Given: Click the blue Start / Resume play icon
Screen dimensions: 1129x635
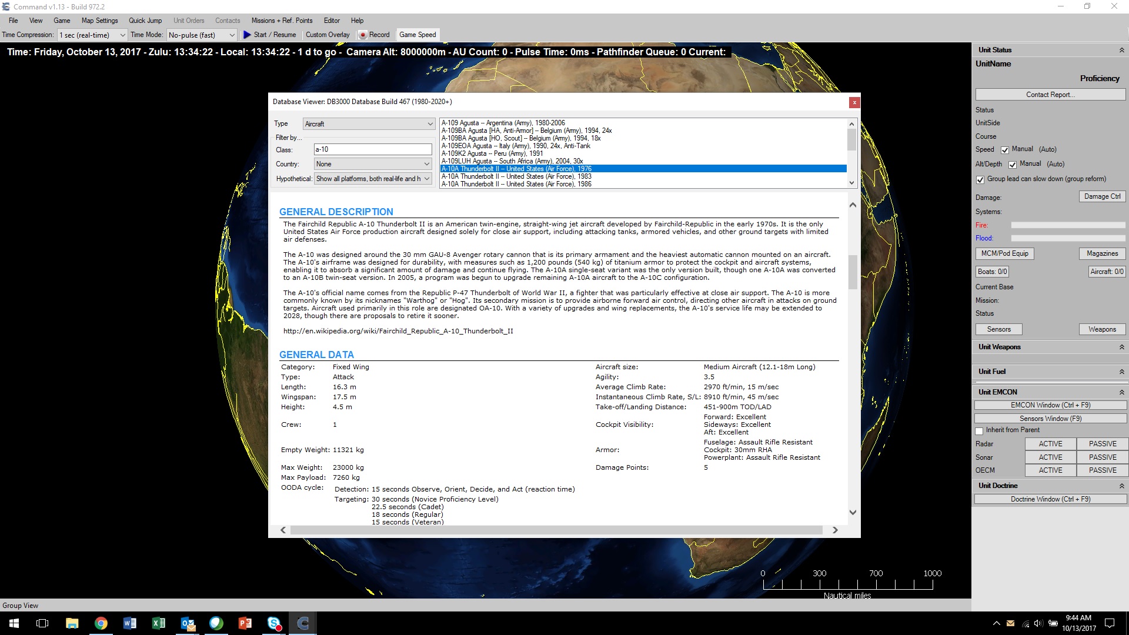Looking at the screenshot, I should [x=247, y=35].
